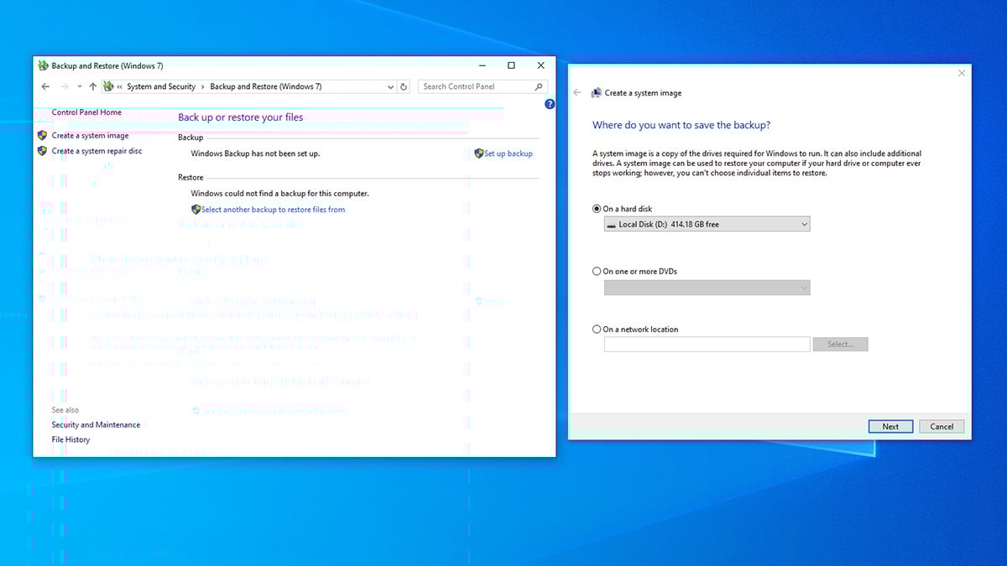Click shield icon beside Create a system image
This screenshot has height=566, width=1007.
pyautogui.click(x=43, y=135)
